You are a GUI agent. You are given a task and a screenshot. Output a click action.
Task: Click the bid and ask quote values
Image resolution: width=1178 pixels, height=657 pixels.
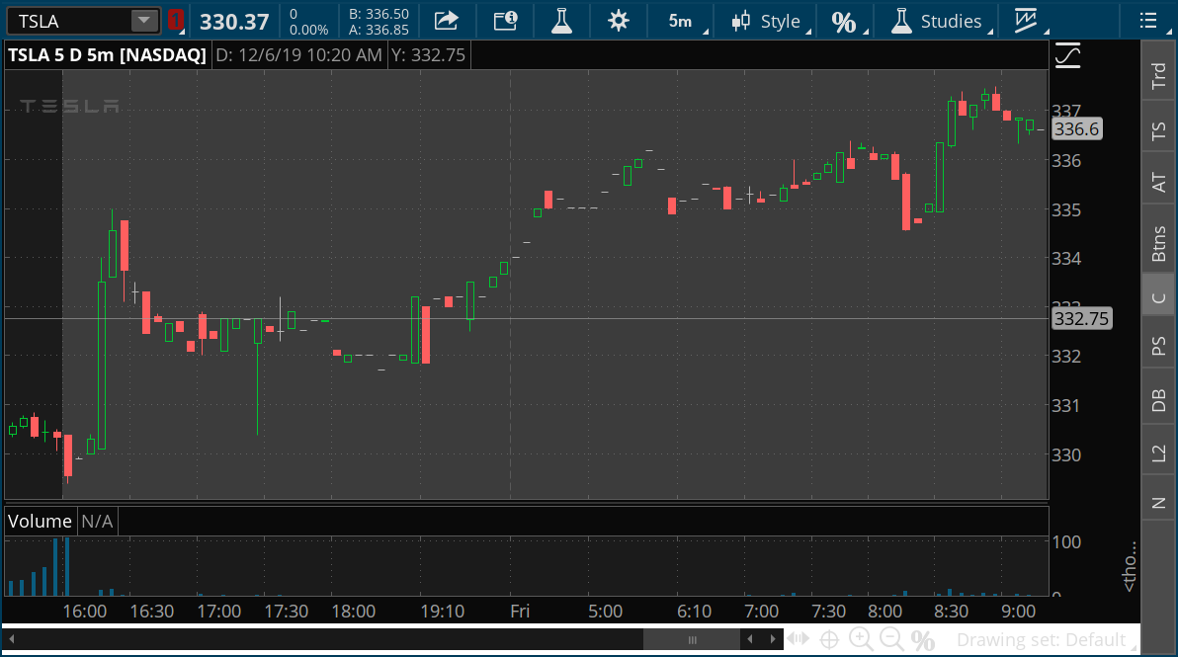(379, 22)
